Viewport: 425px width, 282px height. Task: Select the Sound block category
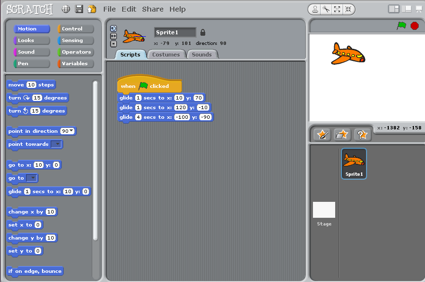32,52
